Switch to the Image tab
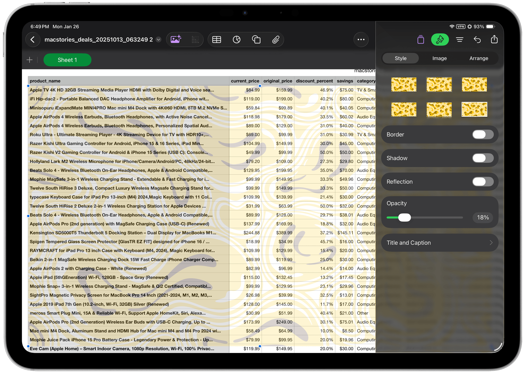Image resolution: width=526 pixels, height=374 pixels. [439, 58]
